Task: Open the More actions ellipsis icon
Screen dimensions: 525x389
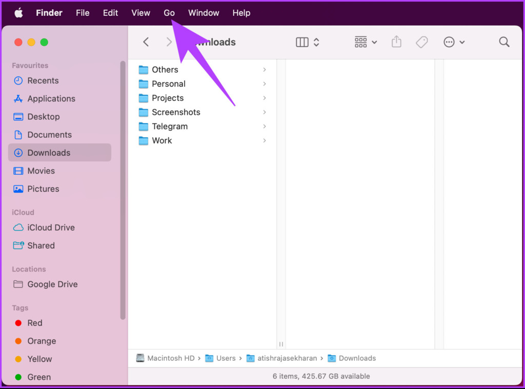Action: pyautogui.click(x=449, y=42)
